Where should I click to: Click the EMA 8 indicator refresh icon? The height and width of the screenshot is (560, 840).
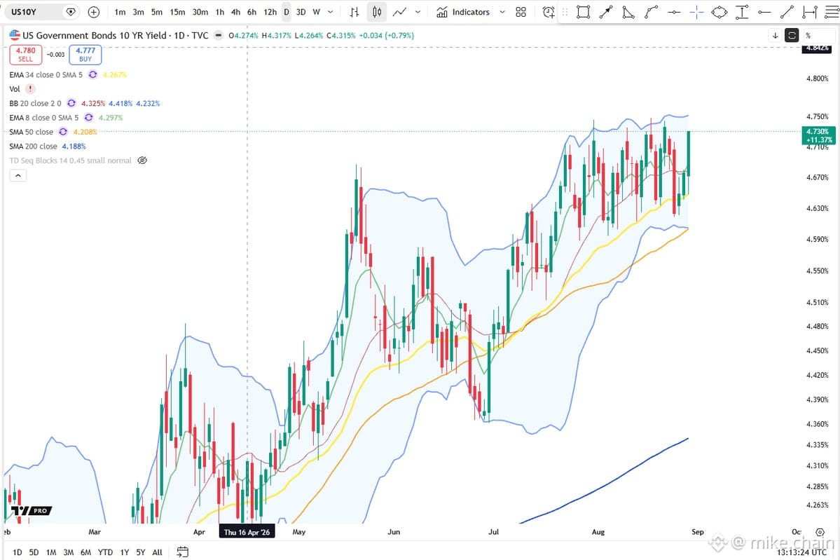[x=88, y=117]
